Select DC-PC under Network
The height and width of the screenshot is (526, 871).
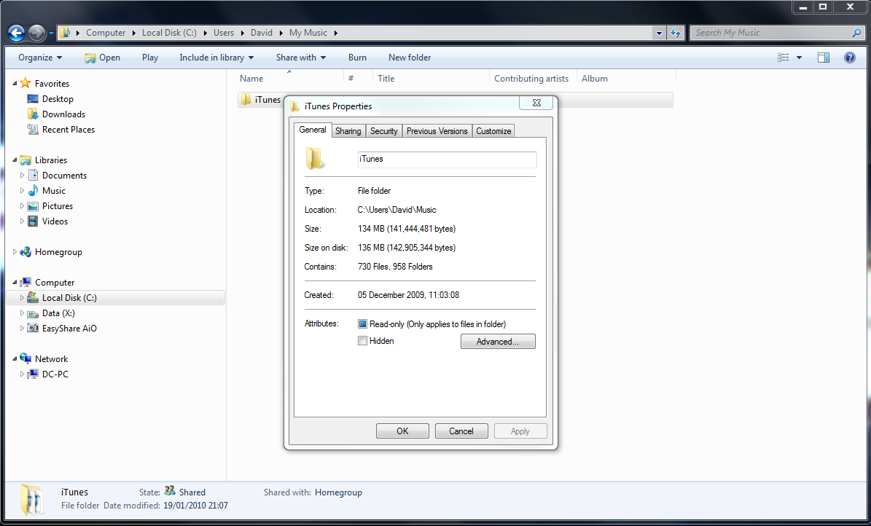(x=55, y=374)
